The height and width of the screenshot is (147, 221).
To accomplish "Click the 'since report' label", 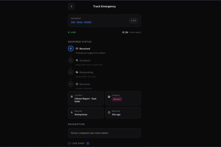I will [x=135, y=32].
